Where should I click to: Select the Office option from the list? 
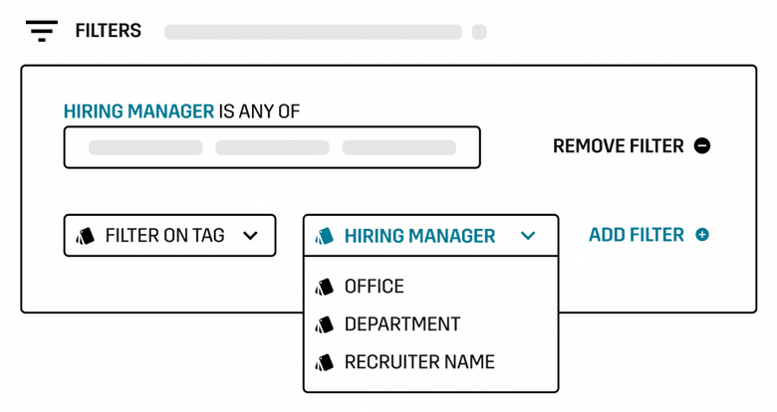coord(375,287)
